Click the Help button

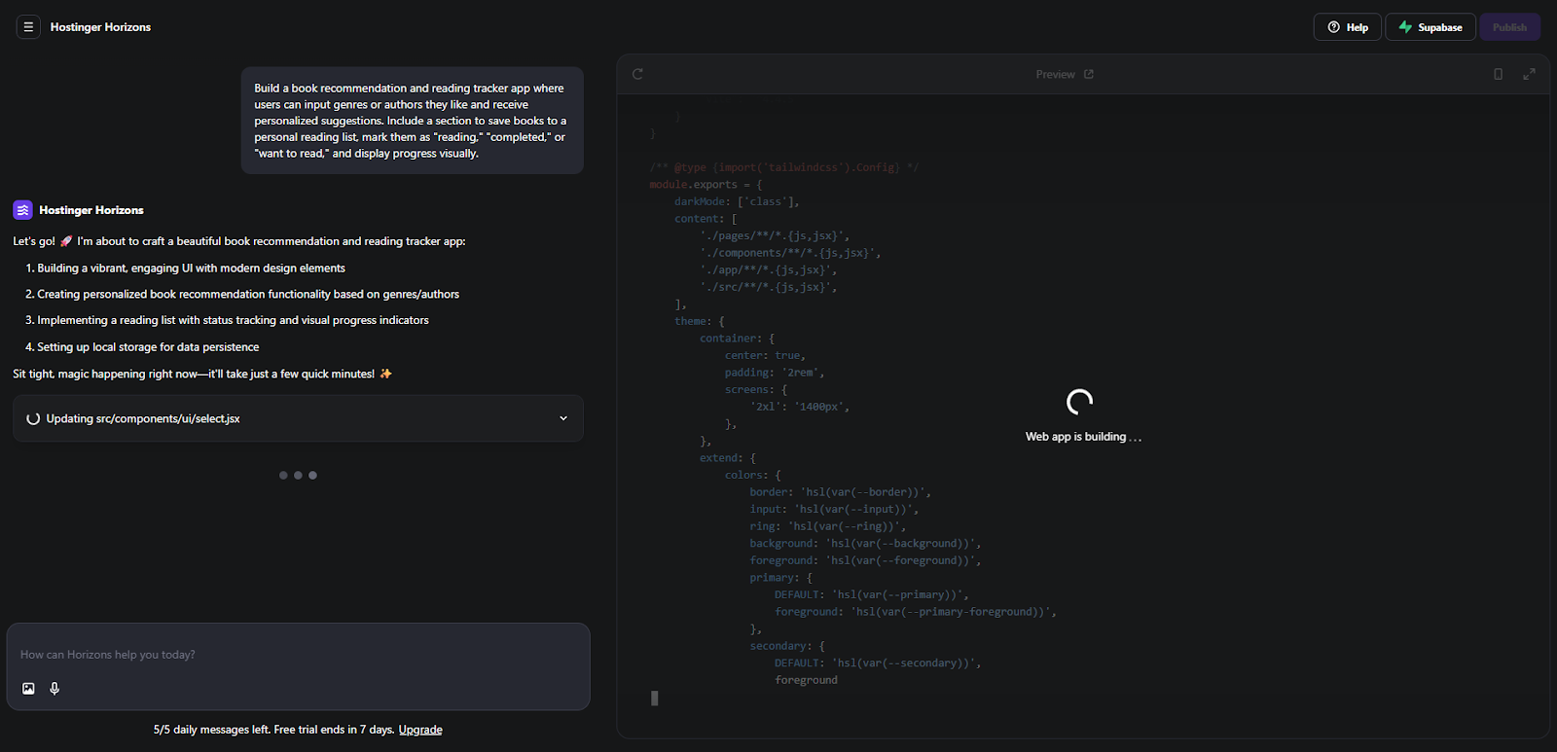1348,27
